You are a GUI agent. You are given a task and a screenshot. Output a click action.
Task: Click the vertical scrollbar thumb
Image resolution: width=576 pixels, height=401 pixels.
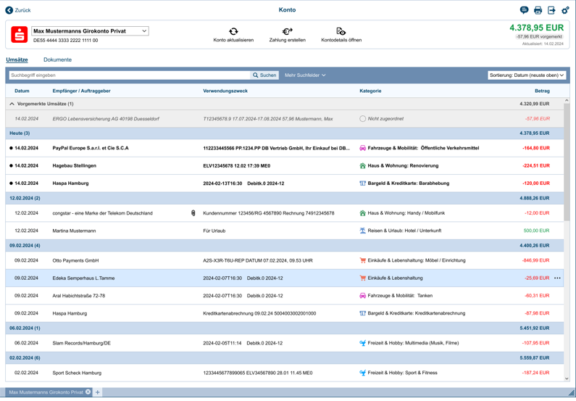pos(567,162)
